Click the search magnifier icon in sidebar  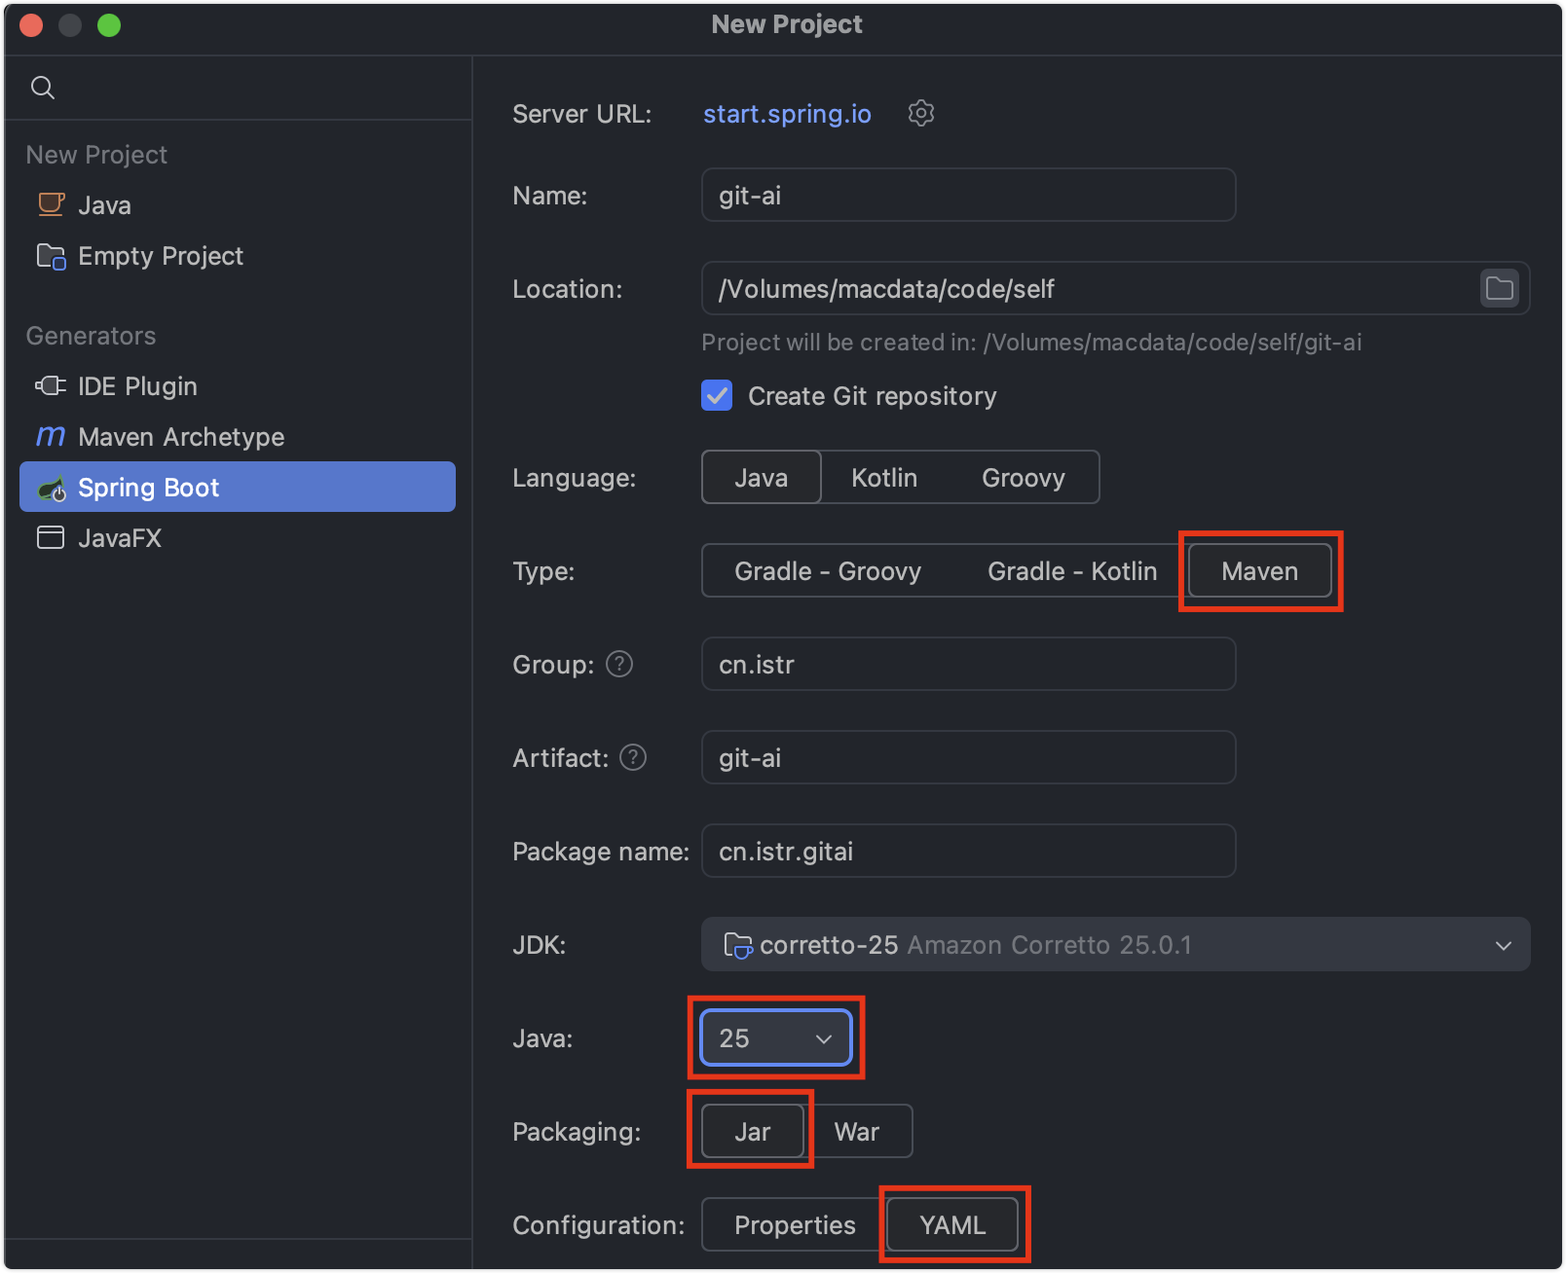pos(43,88)
